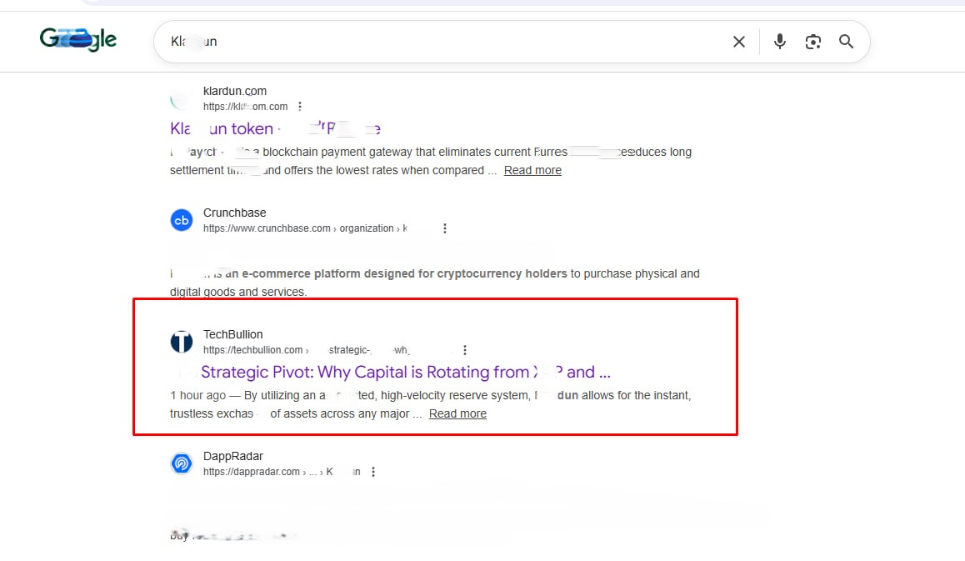
Task: Click Read more in TechBullion snippet
Action: click(457, 413)
